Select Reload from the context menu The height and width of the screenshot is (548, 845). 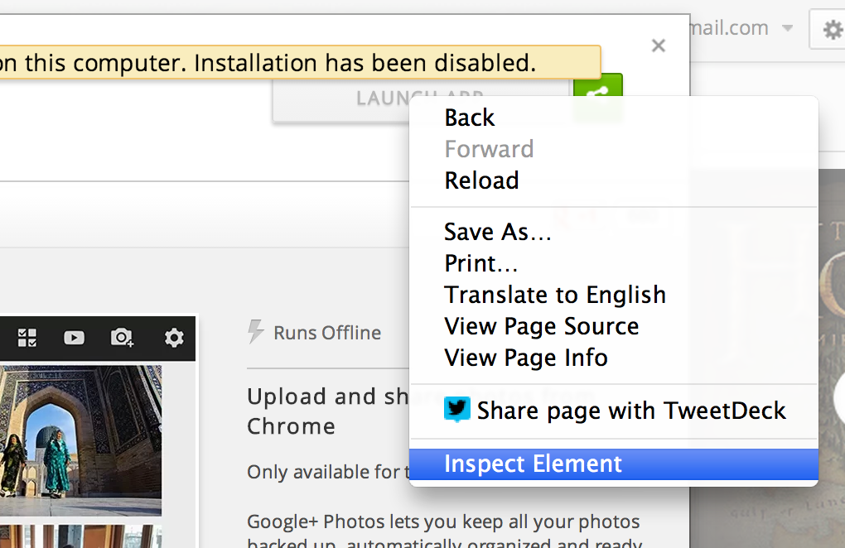pos(481,181)
